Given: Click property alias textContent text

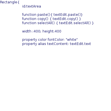Looking at the screenshot, I should (x=46, y=44).
